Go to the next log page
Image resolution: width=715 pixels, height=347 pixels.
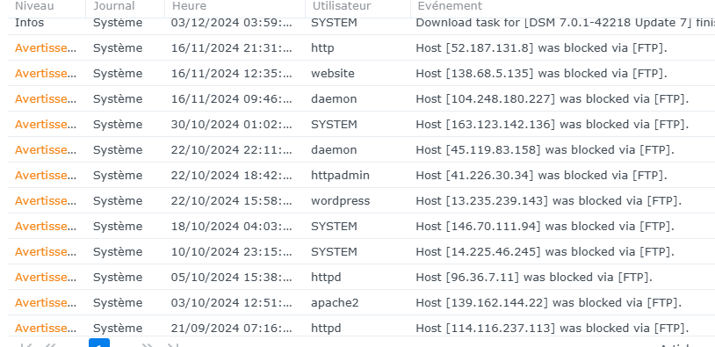pos(148,345)
